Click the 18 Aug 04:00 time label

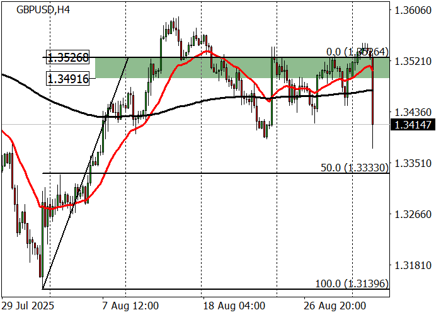pos(234,306)
